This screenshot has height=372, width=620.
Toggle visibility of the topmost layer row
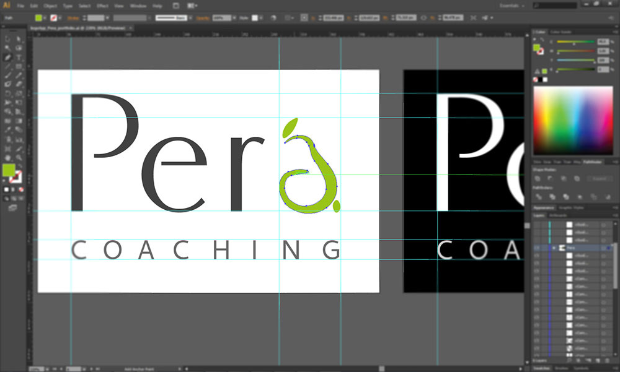[537, 224]
